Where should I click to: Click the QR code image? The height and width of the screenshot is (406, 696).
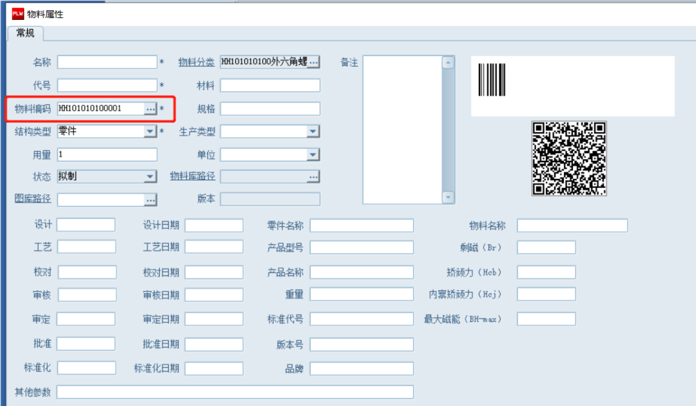(x=569, y=158)
